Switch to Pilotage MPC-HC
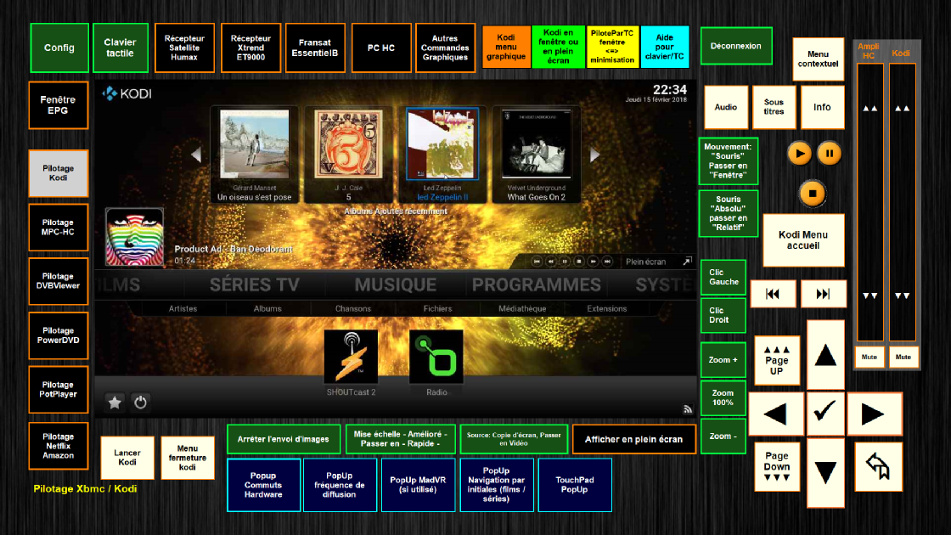This screenshot has width=951, height=535. 59,228
